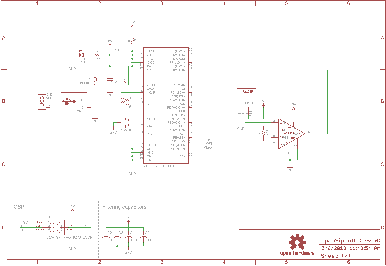Click the Sheet: 1/1 label

point(336,256)
